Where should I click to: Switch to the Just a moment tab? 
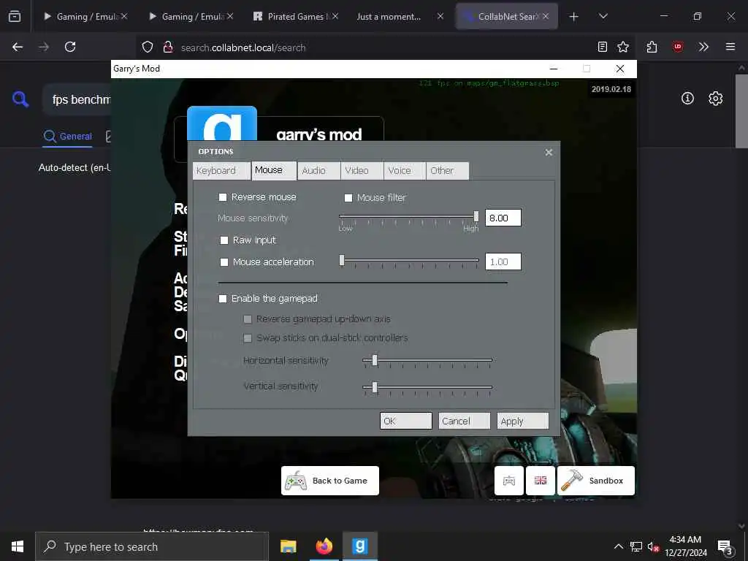400,17
